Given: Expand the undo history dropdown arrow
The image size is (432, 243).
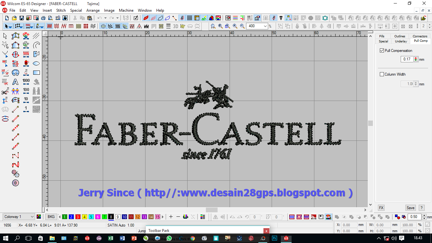Looking at the screenshot, I should 105,18.
